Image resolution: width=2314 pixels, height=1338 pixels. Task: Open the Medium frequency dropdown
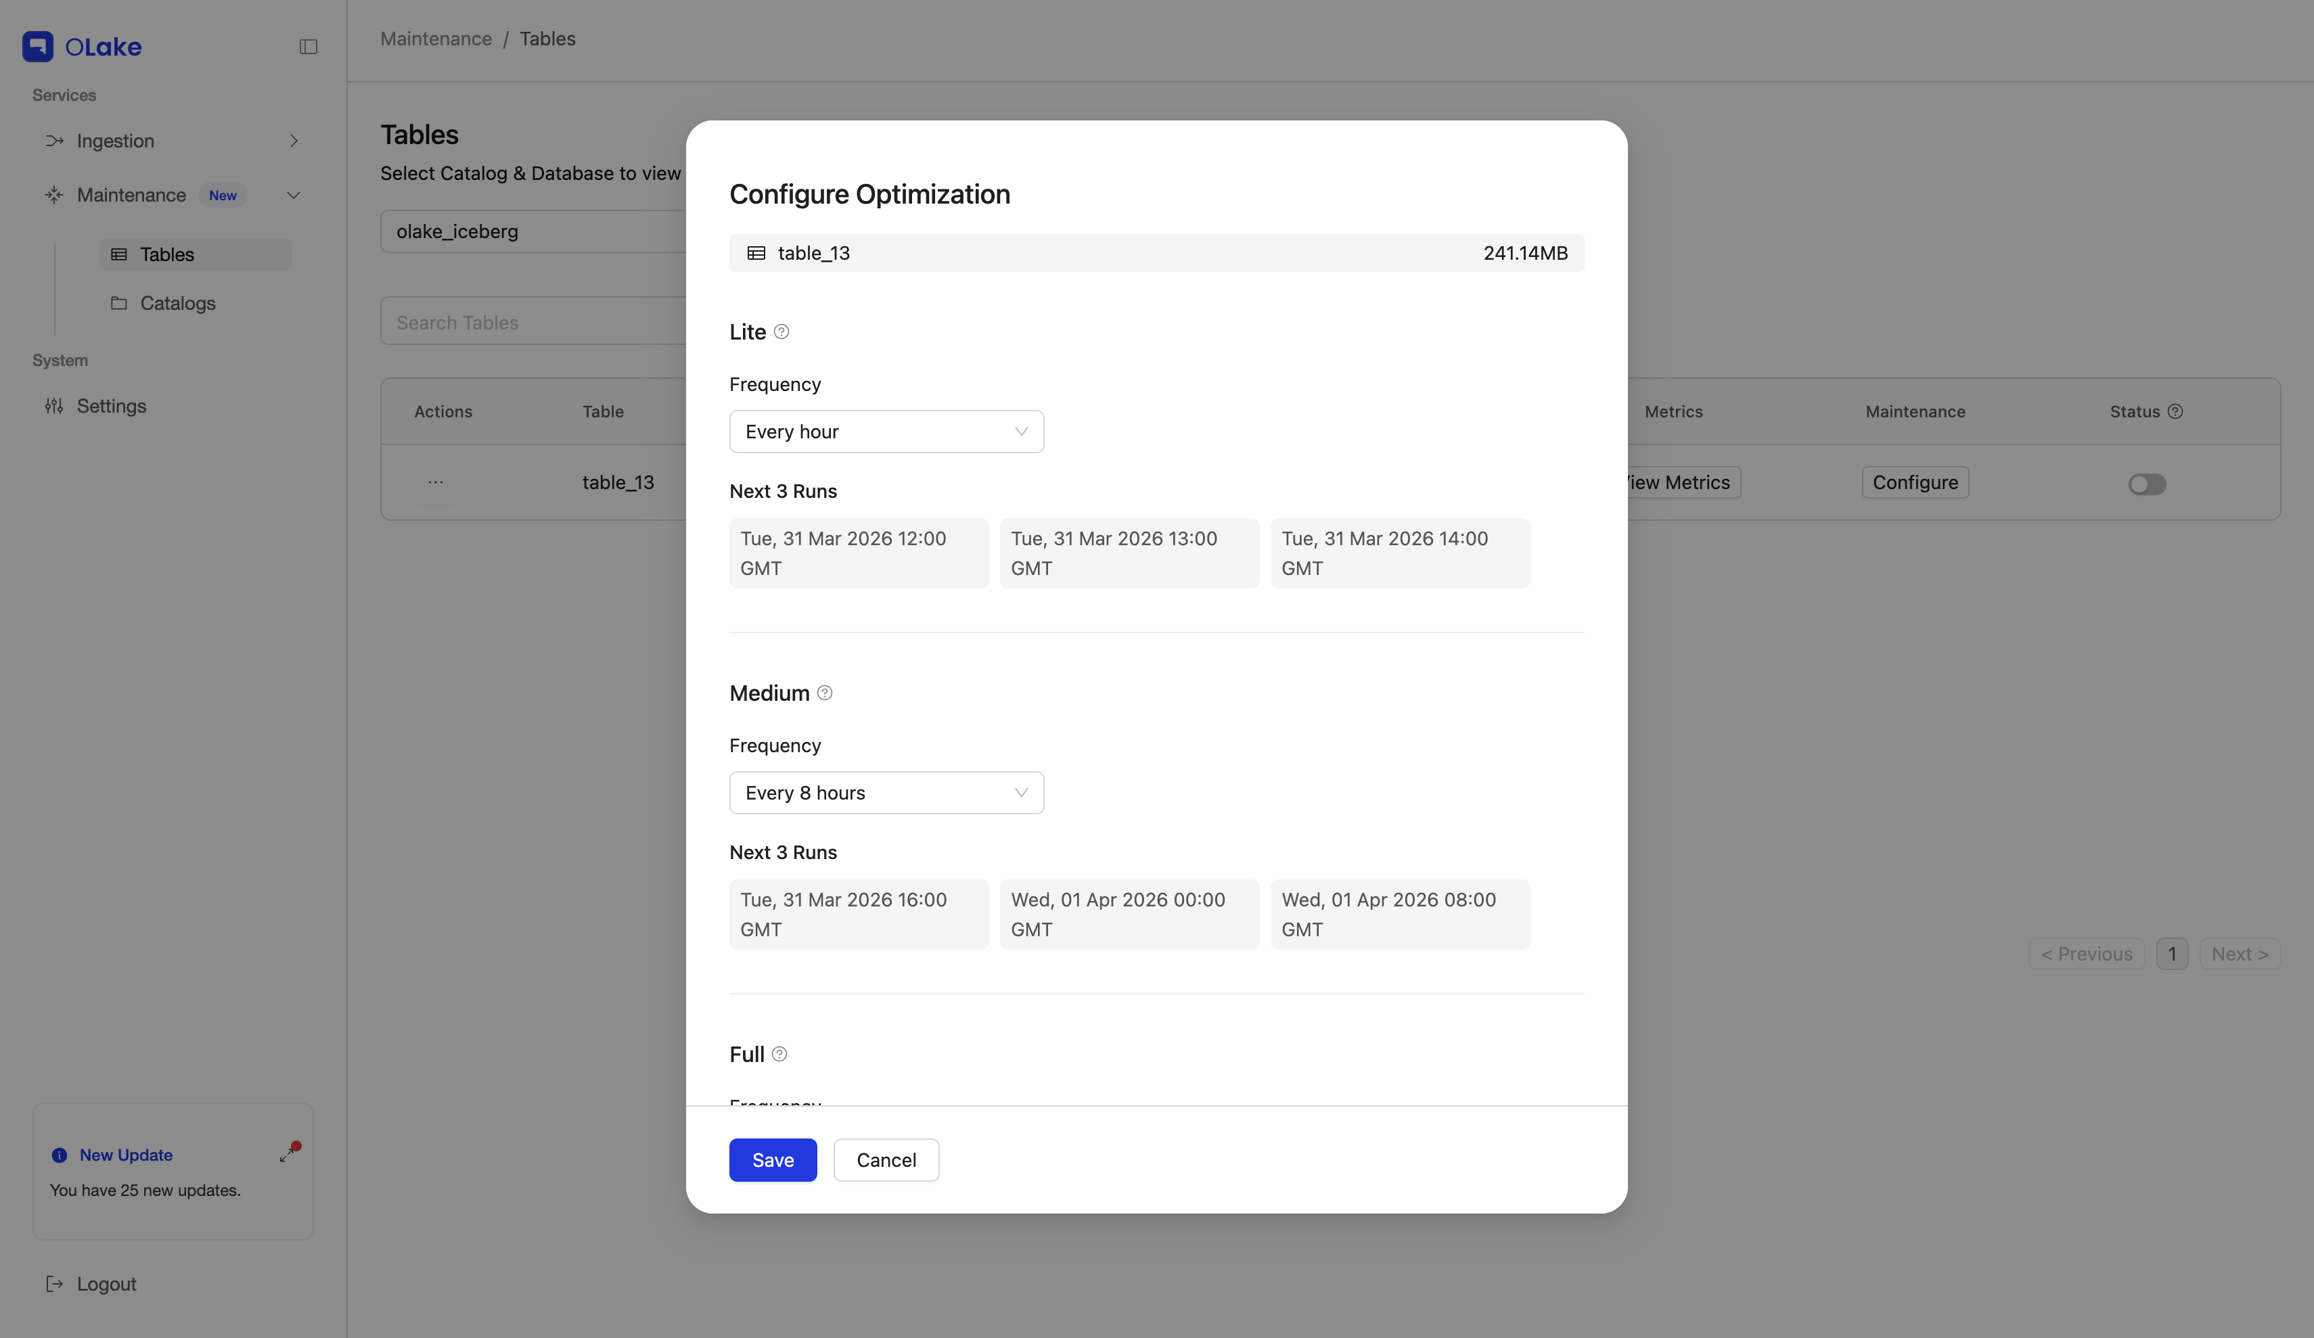(886, 793)
